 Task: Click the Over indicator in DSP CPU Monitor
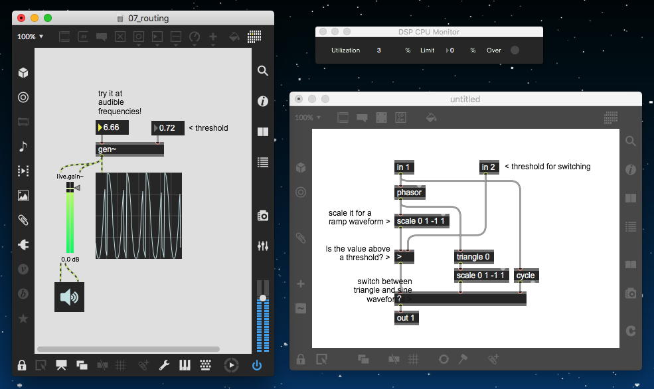click(x=515, y=50)
